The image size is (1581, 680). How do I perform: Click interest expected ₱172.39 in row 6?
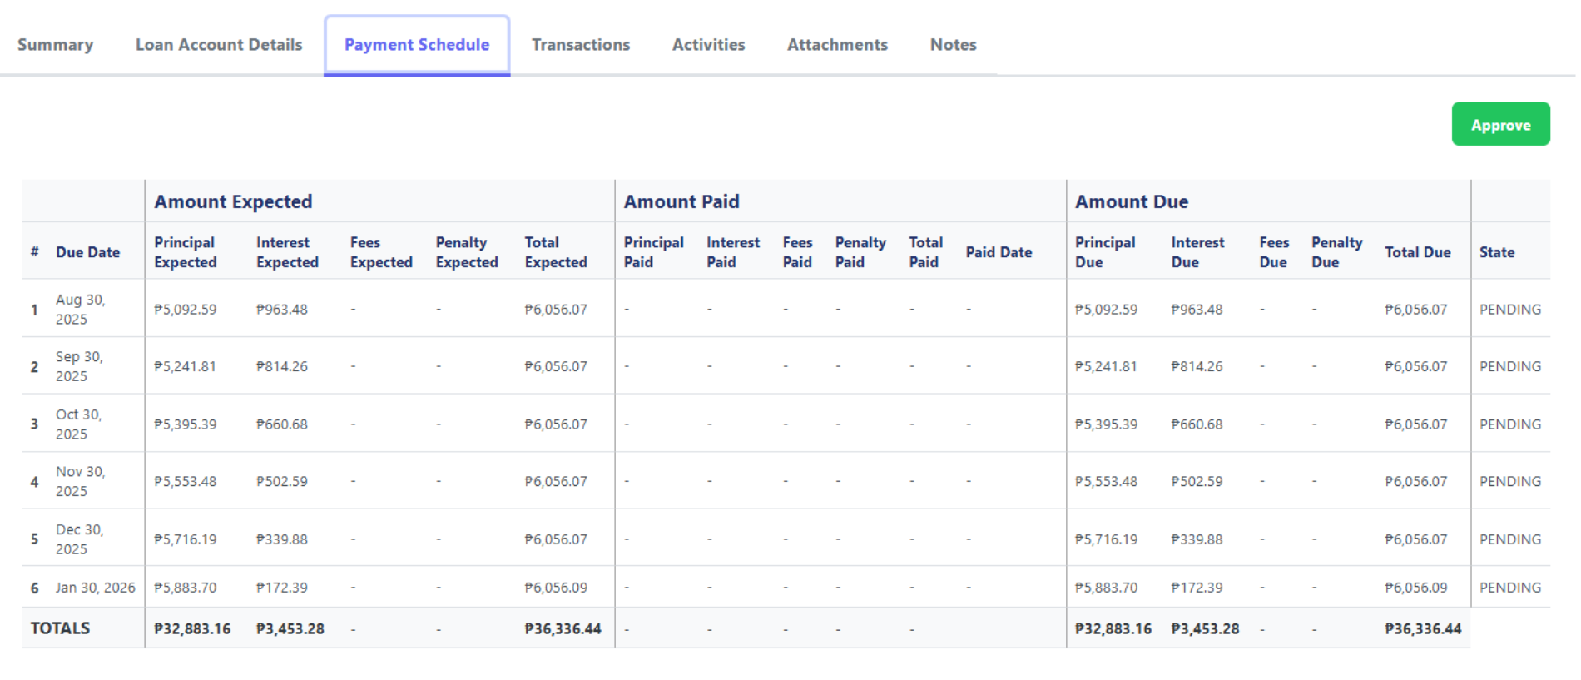pos(282,588)
